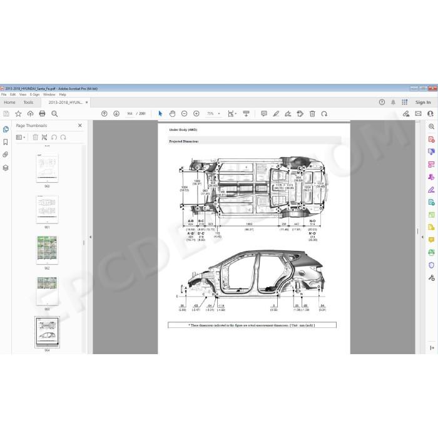Image resolution: width=438 pixels, height=438 pixels.
Task: Select page thumbnail 961
Action: point(47,209)
